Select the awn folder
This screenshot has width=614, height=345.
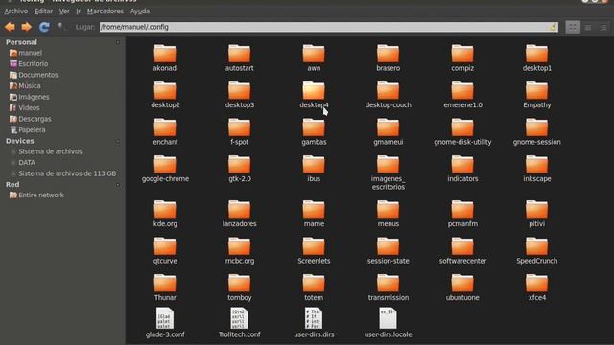tap(314, 57)
